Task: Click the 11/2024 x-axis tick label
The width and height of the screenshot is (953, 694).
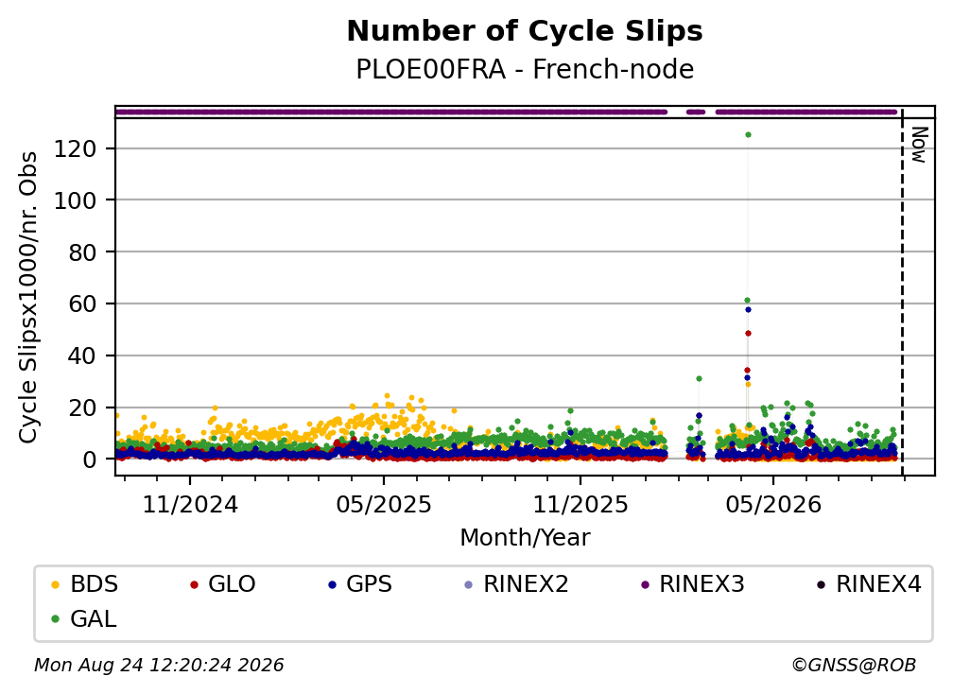Action: point(190,504)
